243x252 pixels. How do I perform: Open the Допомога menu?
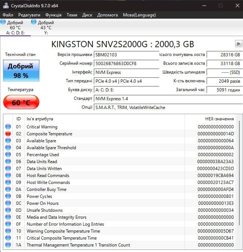108,15
